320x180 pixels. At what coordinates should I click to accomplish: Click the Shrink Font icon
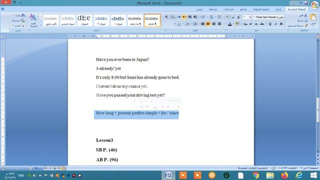(x=233, y=17)
